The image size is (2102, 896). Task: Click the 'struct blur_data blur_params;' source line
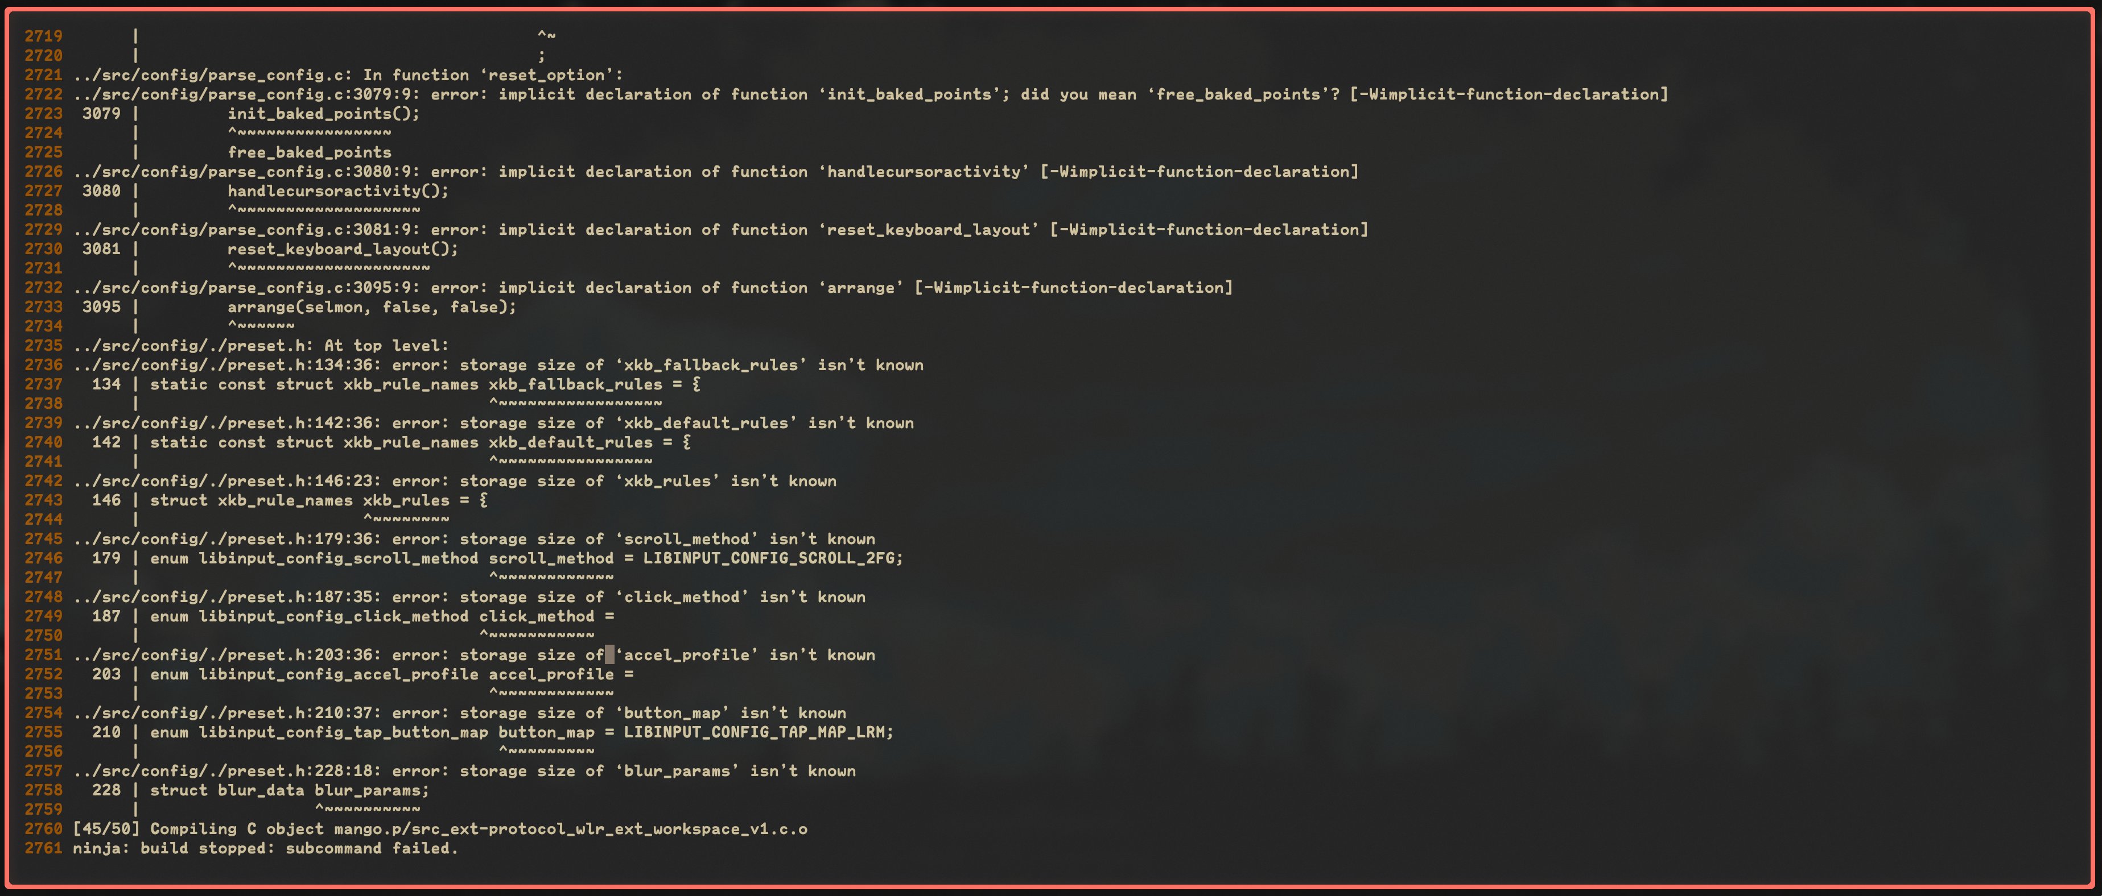[x=289, y=790]
